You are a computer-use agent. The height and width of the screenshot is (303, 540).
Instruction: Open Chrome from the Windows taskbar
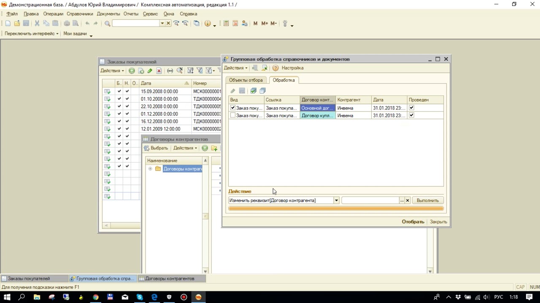pos(96,297)
